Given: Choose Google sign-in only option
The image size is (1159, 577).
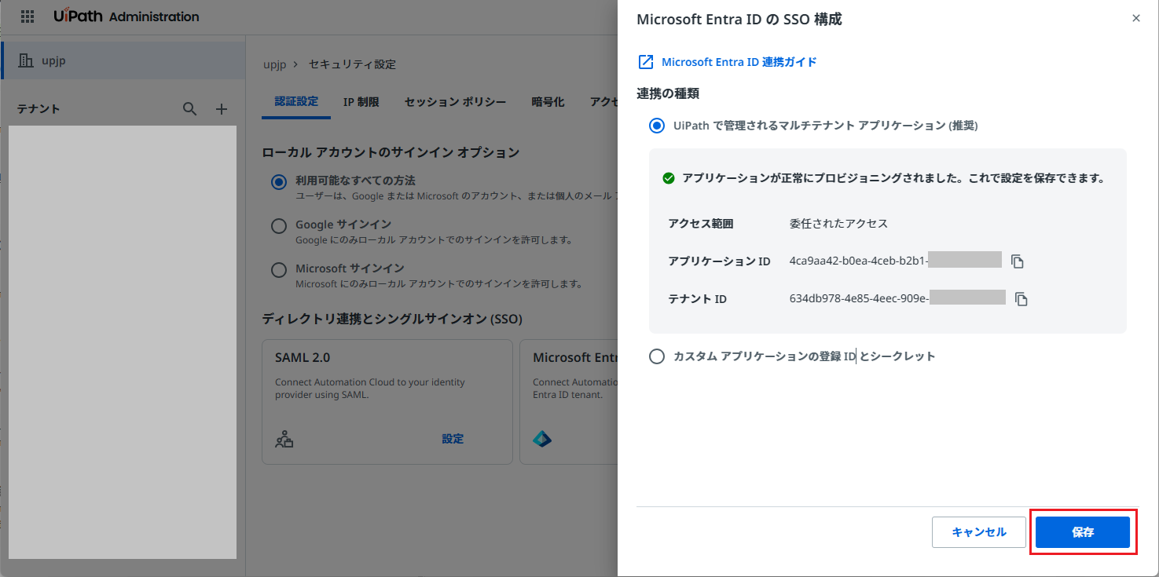Looking at the screenshot, I should (x=279, y=226).
